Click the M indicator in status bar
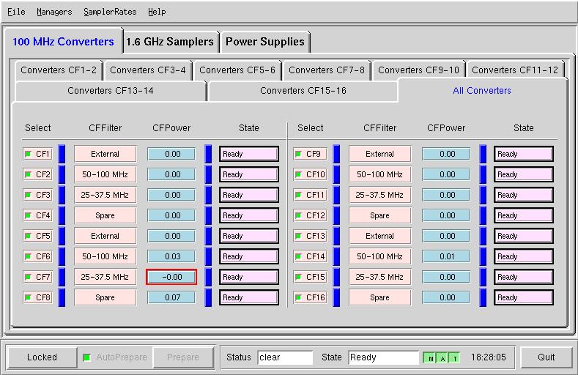 click(x=431, y=358)
